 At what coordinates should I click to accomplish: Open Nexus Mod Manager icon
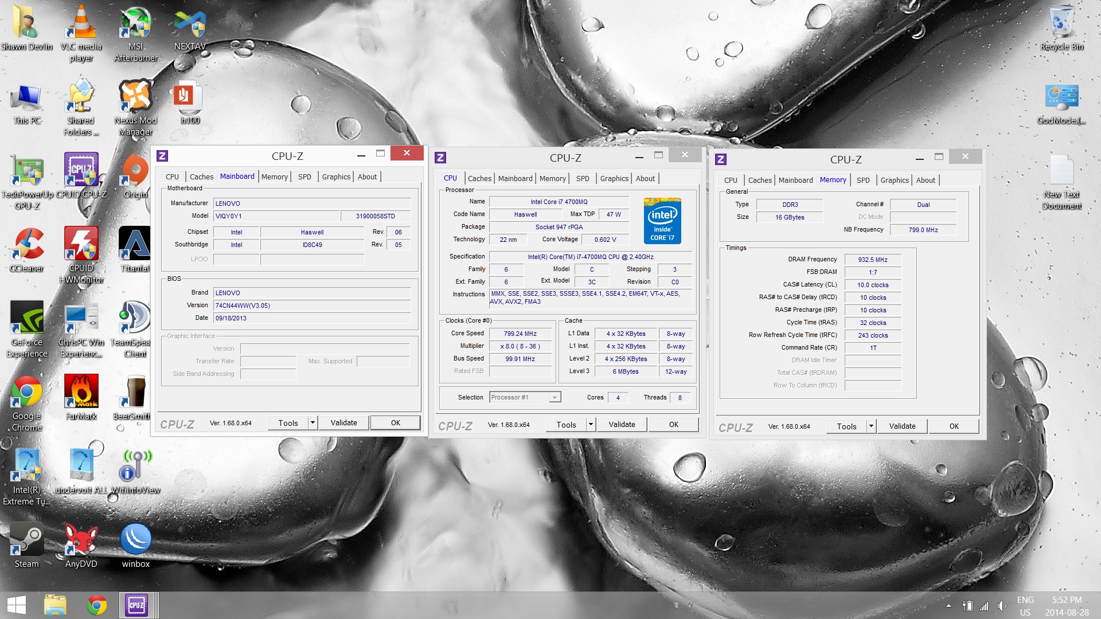click(x=135, y=108)
